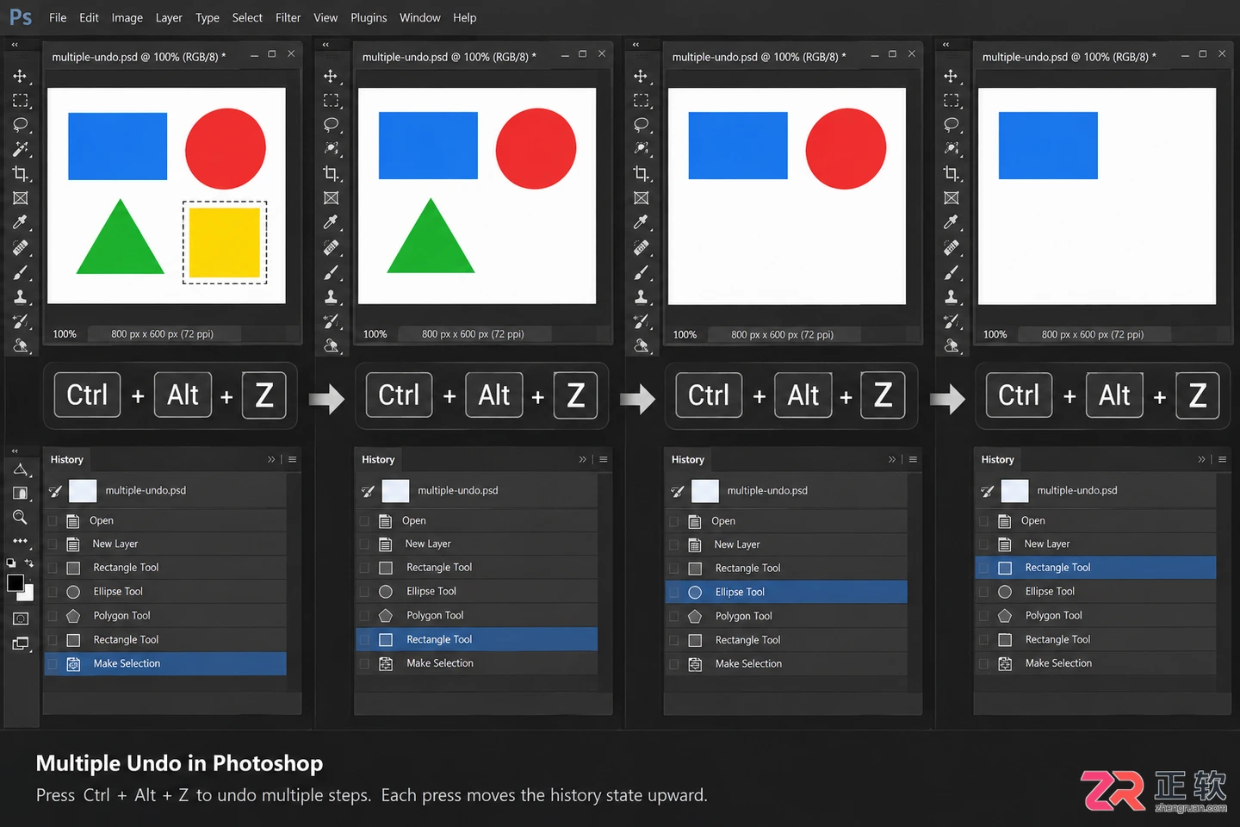Select the Brush tool in fourth toolbar

click(951, 272)
